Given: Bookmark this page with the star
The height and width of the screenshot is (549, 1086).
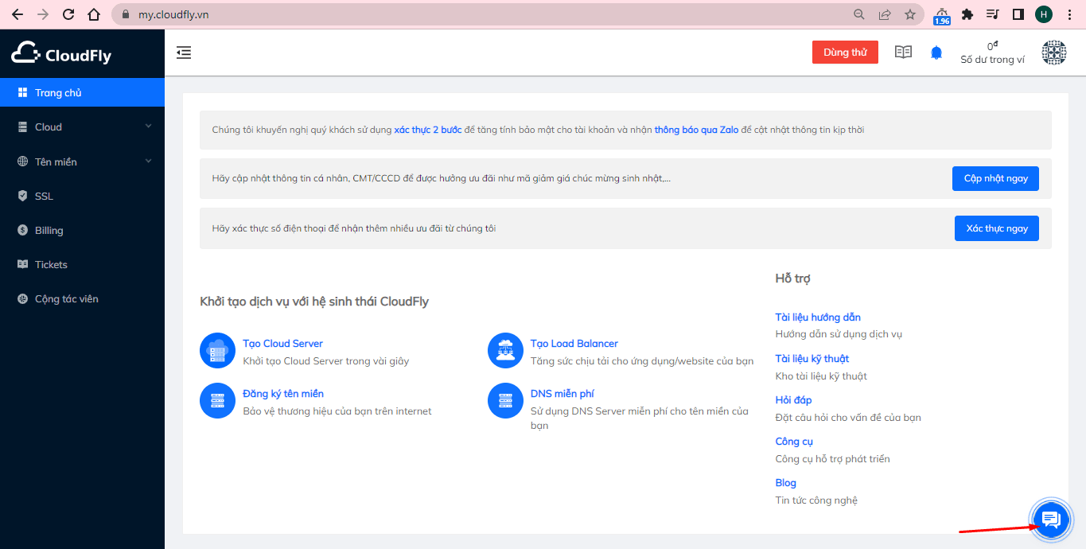Looking at the screenshot, I should point(910,14).
